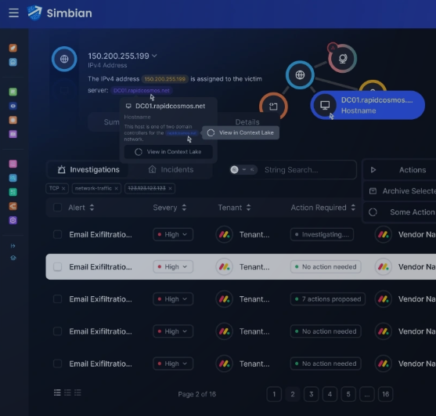
Task: Tick the checkbox of the first Email Exfiltration row
Action: 57,234
